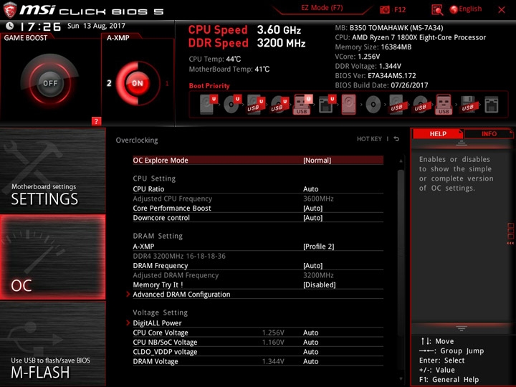Select the UEFI USB CD/DVD boot icon

click(x=279, y=105)
